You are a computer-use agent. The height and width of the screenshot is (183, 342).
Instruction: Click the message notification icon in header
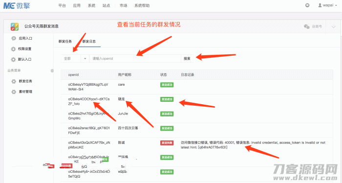(x=307, y=5)
